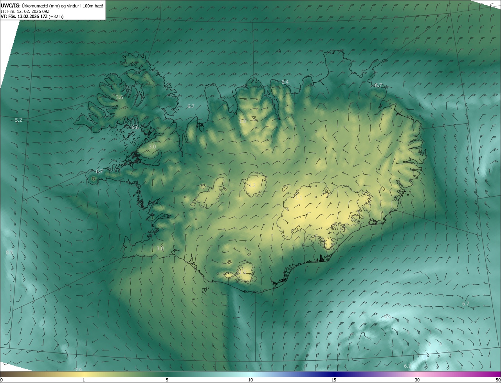This screenshot has width=501, height=383.
Task: Click the 1.1 value label on Vatnajökull glacier
Action: point(299,198)
